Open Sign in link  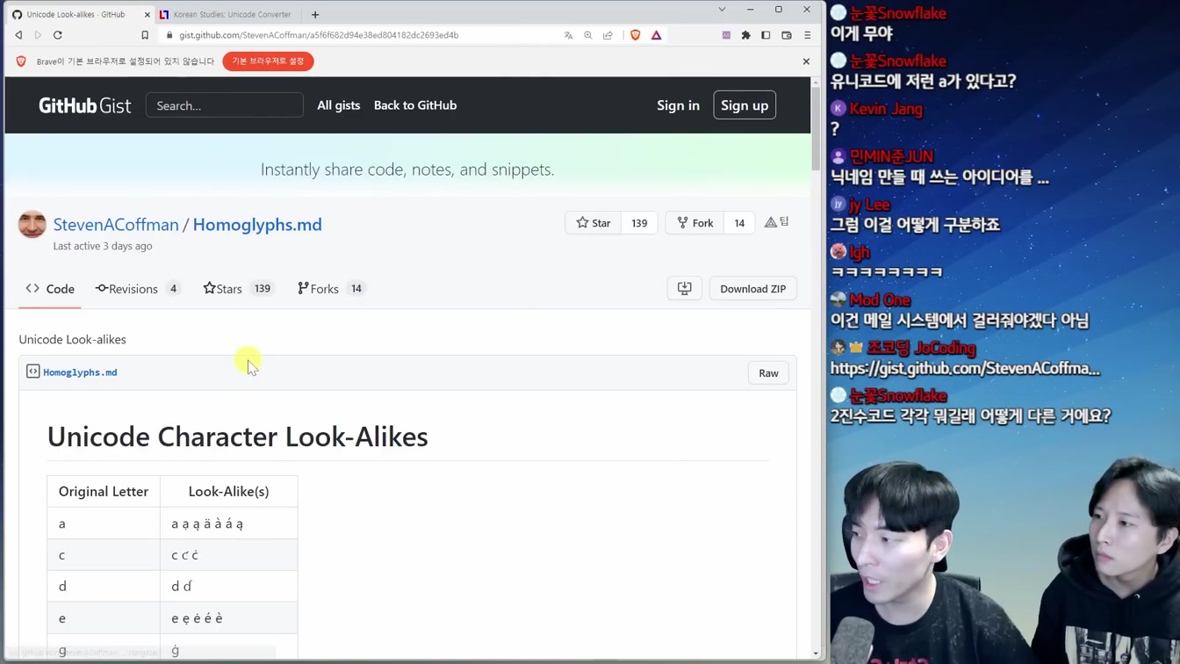pos(678,105)
